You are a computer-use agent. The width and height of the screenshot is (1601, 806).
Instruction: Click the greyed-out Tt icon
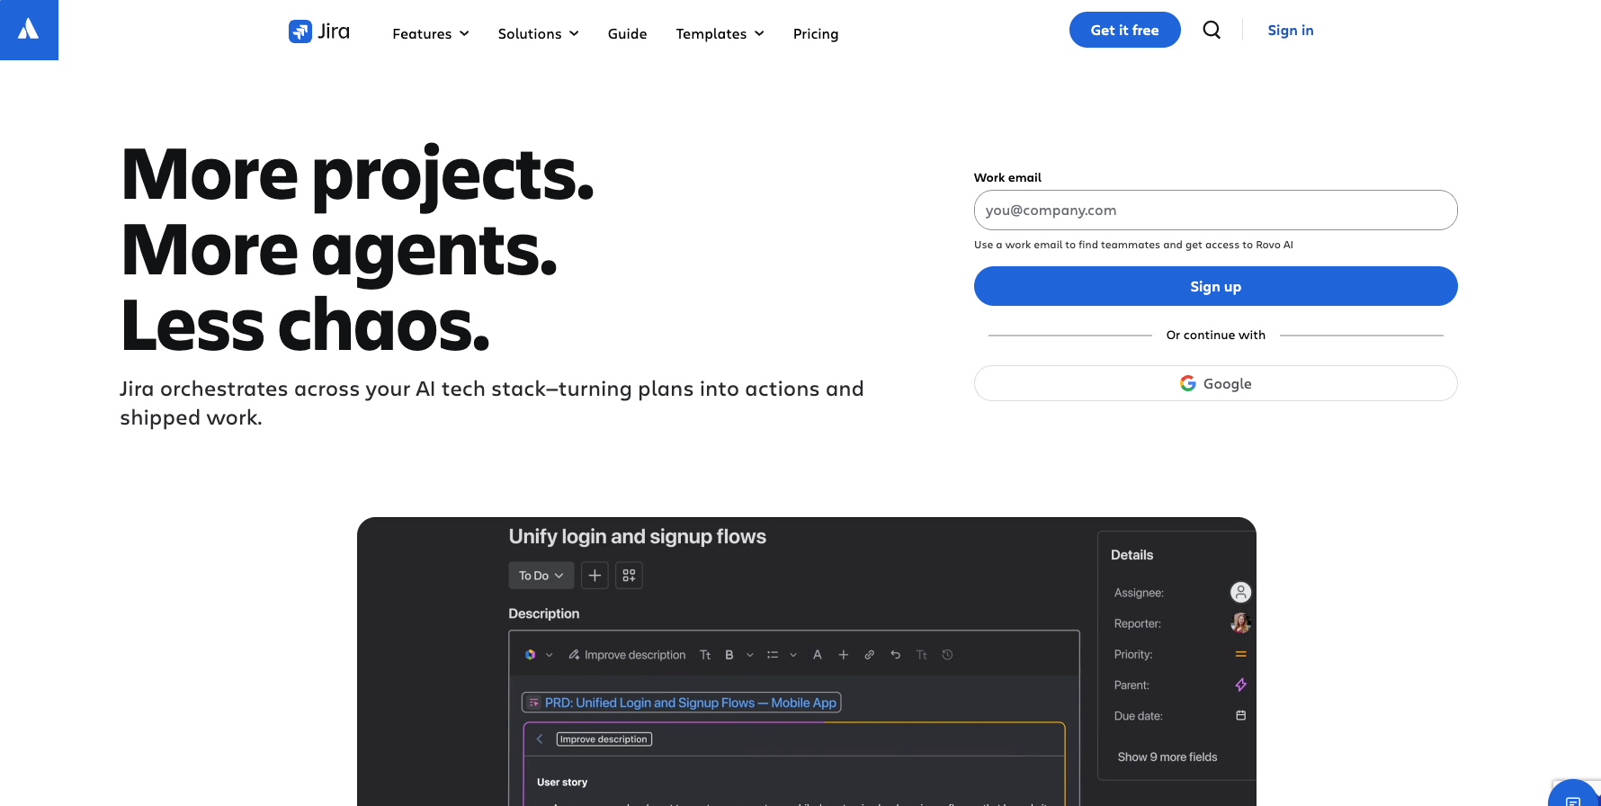[x=921, y=655]
